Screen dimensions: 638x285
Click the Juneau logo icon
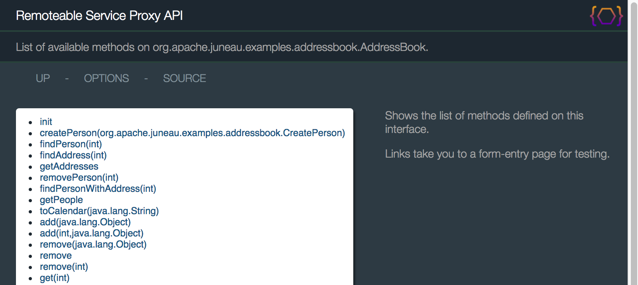tap(605, 16)
